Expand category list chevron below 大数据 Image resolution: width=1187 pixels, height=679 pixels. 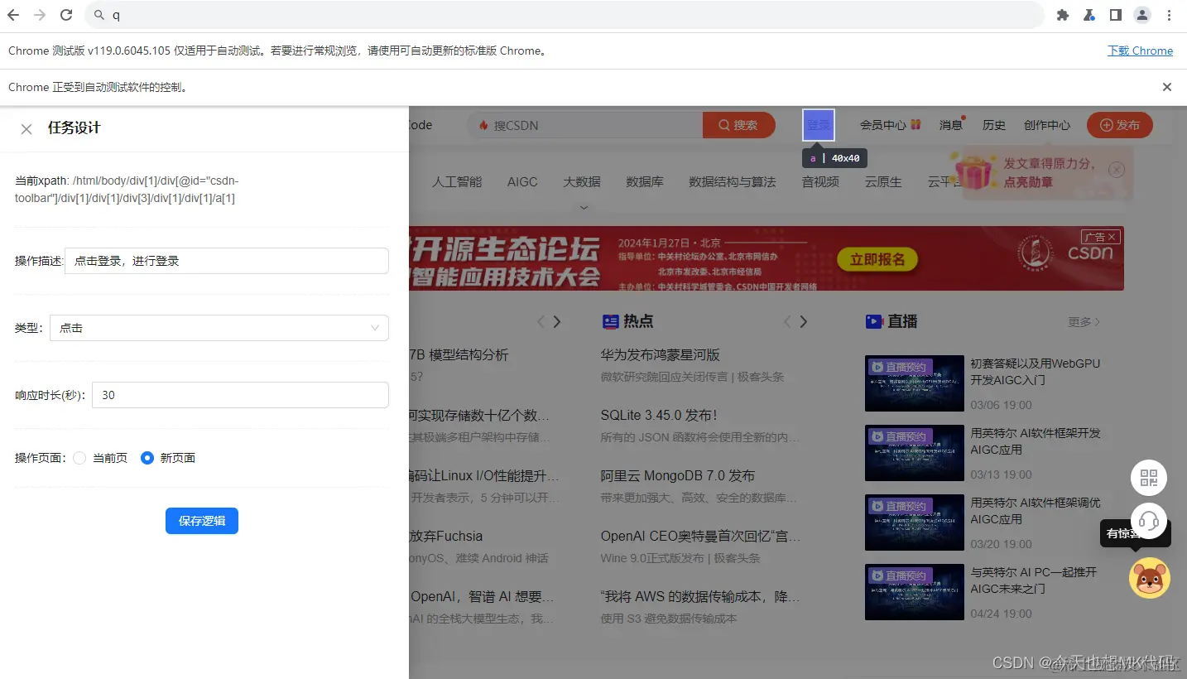tap(584, 208)
